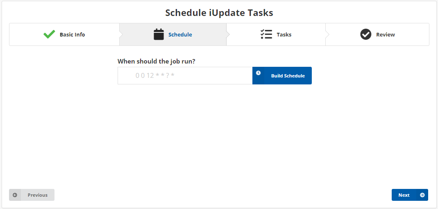
Task: Click the Previous button text
Action: click(38, 195)
